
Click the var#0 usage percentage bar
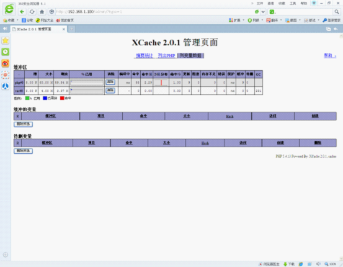pos(87,91)
